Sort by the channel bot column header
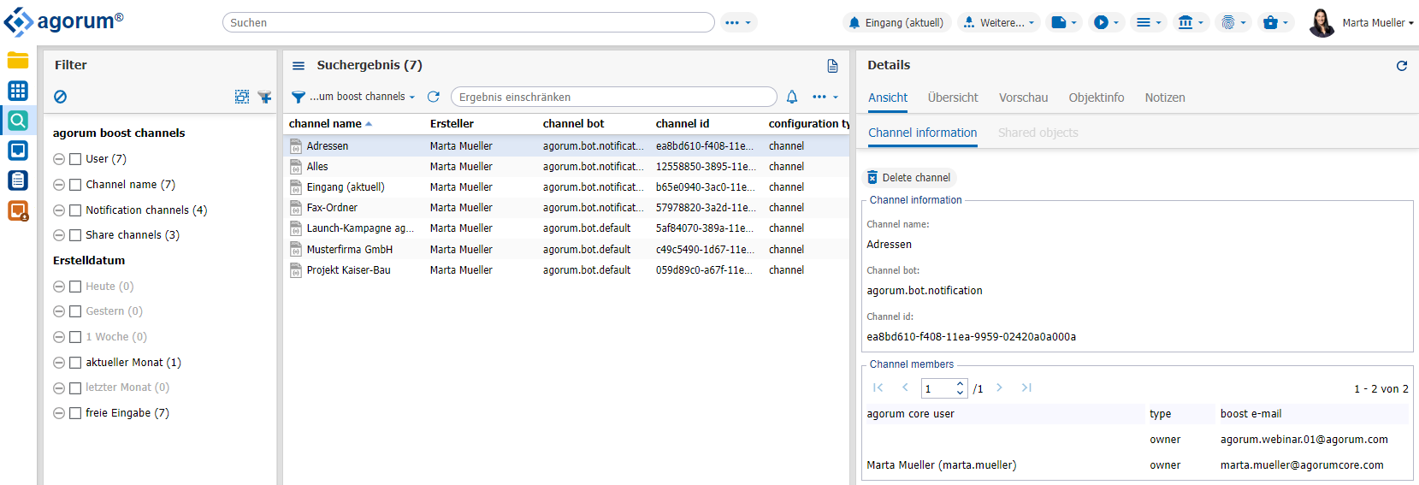The image size is (1419, 485). (x=573, y=124)
